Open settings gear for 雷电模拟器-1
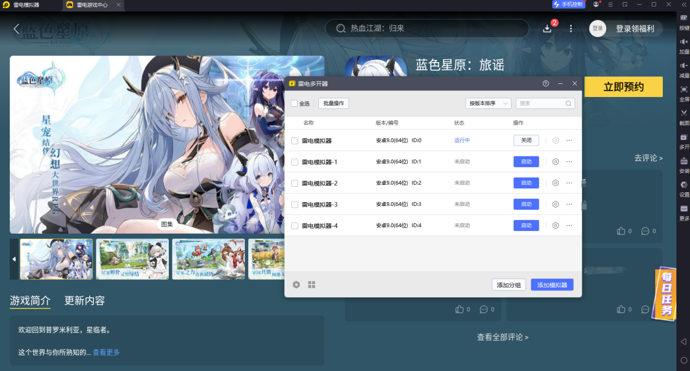Image resolution: width=690 pixels, height=371 pixels. coord(556,162)
